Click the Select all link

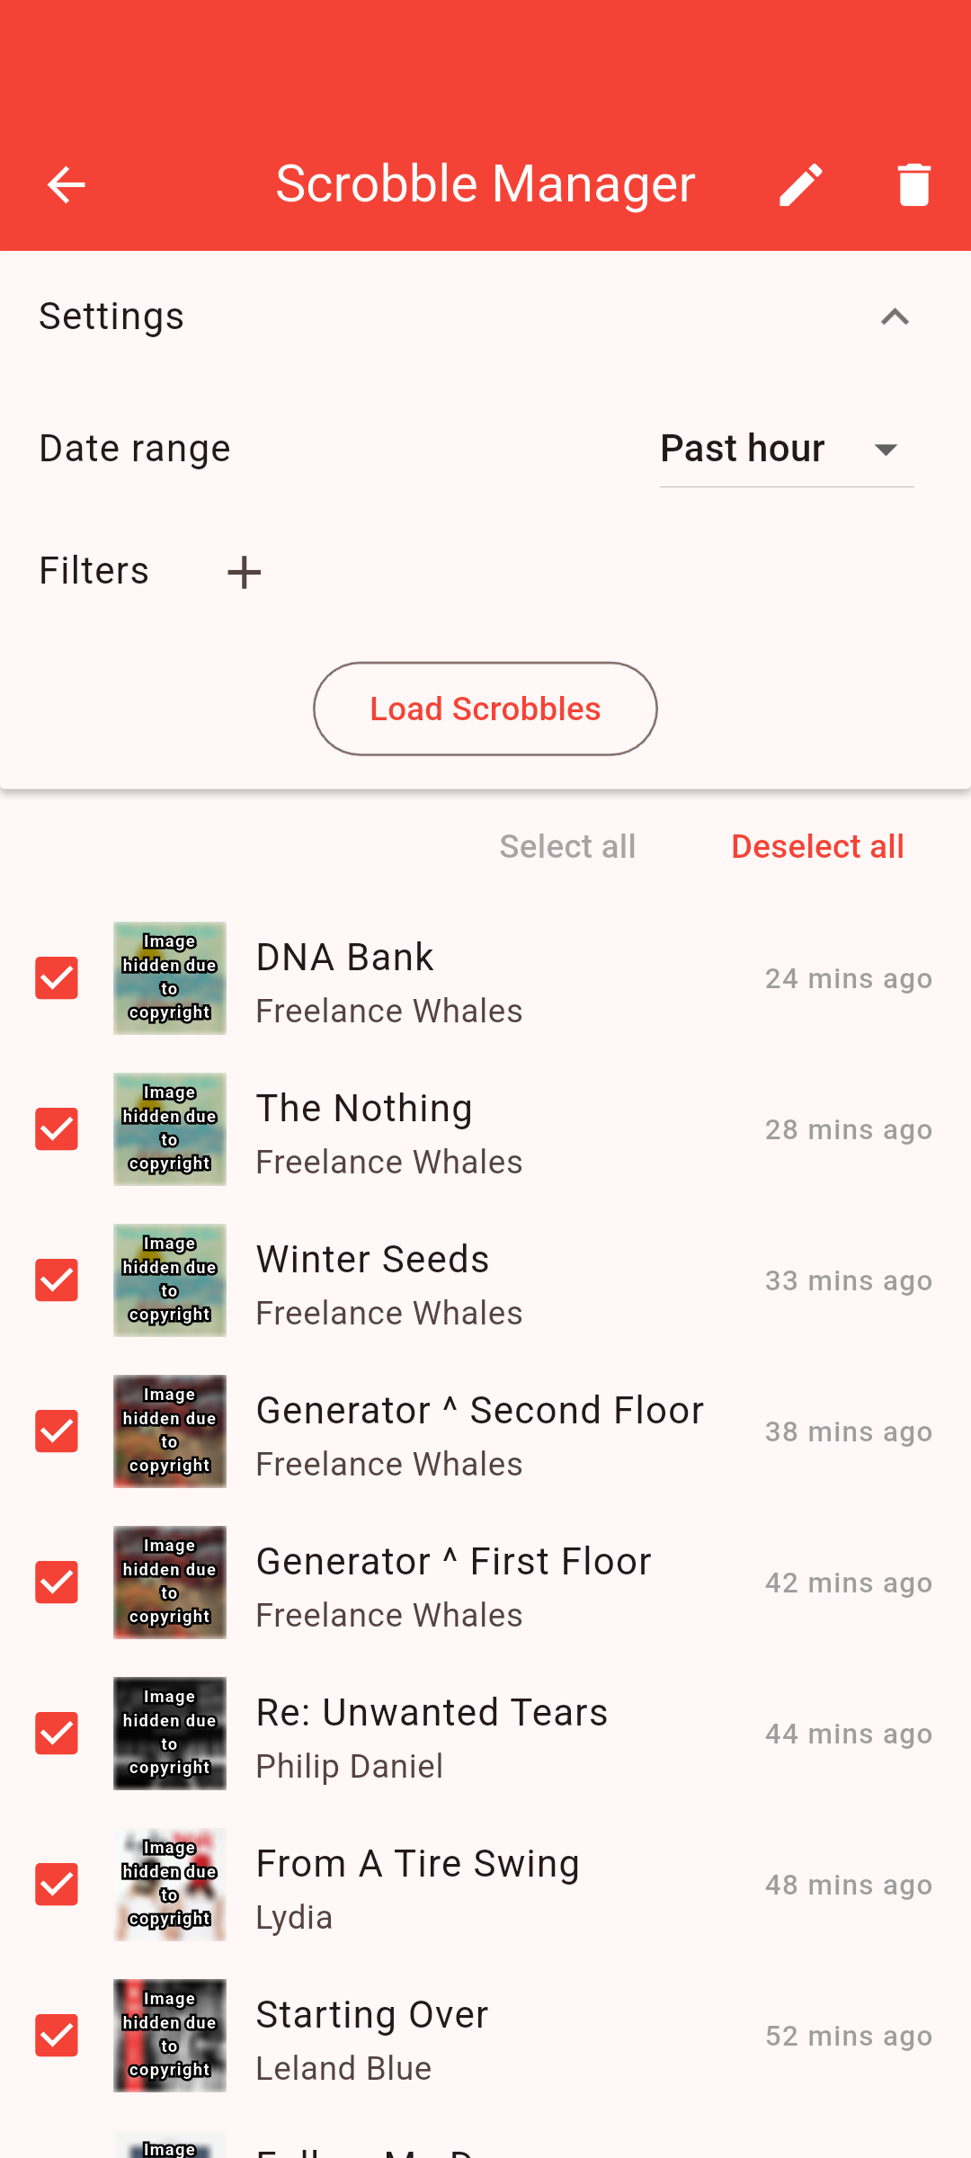tap(567, 846)
